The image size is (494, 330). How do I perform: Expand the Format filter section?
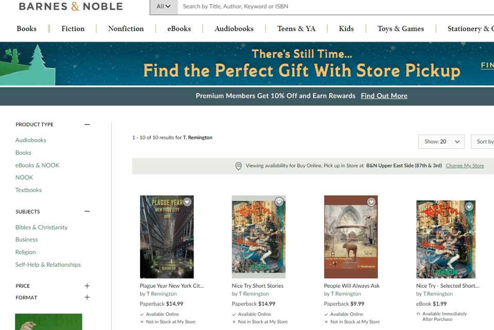pos(87,298)
